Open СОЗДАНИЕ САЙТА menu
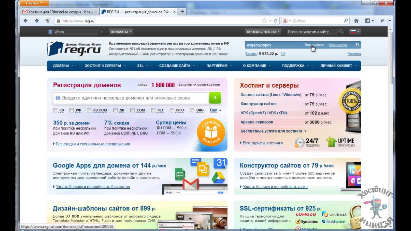 [177, 65]
